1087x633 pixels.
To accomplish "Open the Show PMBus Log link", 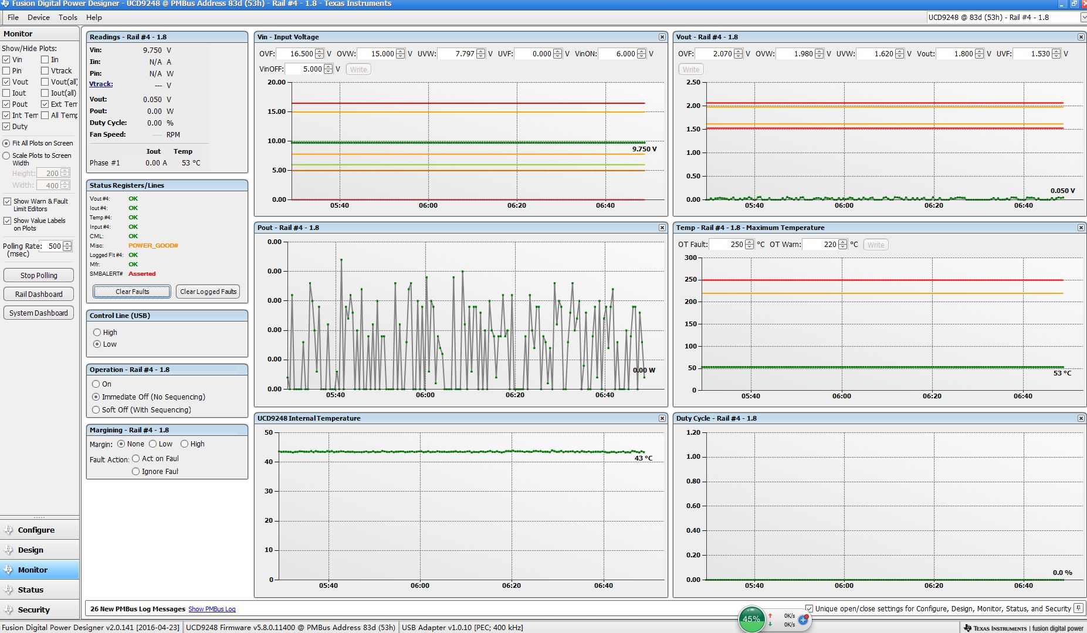I will [212, 609].
